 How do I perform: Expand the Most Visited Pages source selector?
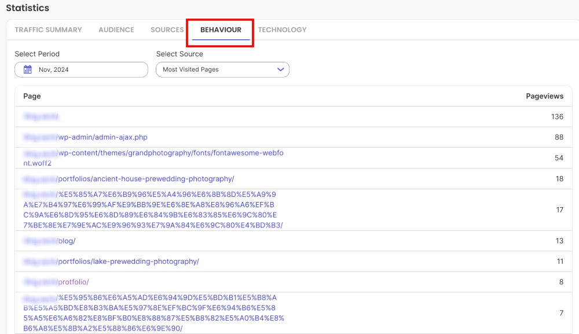[222, 69]
